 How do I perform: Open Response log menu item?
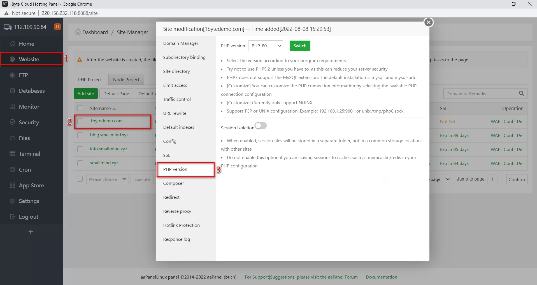[176, 239]
